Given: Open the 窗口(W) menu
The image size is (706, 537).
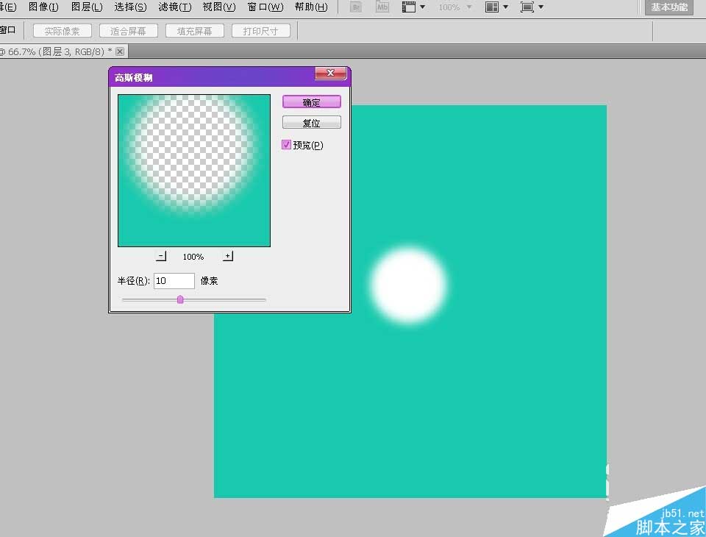Looking at the screenshot, I should (265, 7).
